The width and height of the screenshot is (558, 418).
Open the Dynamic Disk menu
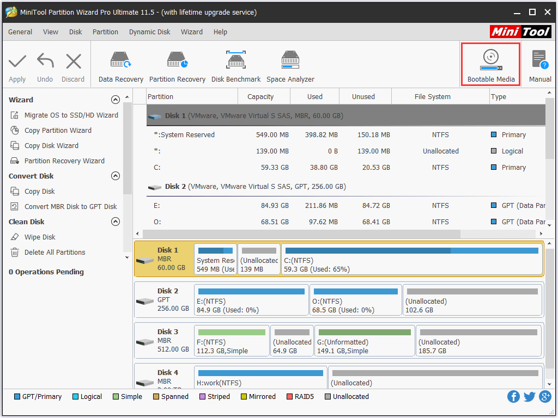(x=149, y=32)
